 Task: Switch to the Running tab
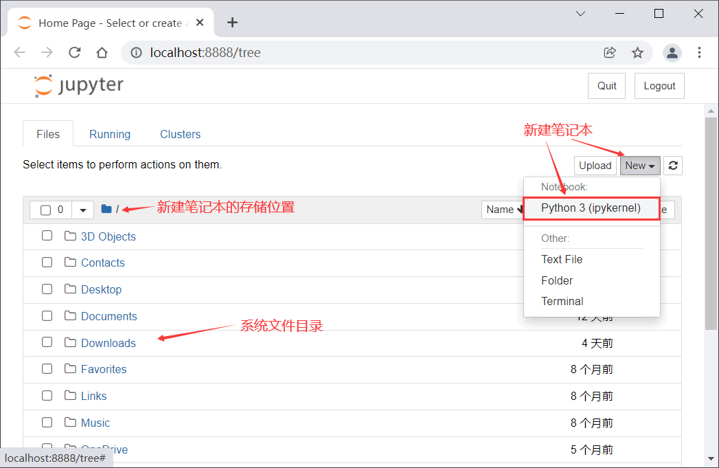point(110,133)
